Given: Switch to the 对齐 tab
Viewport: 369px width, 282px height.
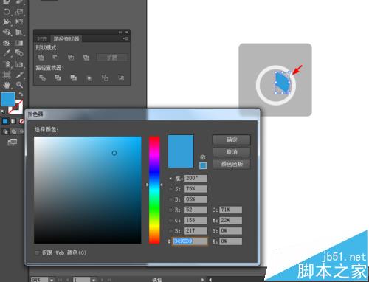Looking at the screenshot, I should click(x=42, y=39).
